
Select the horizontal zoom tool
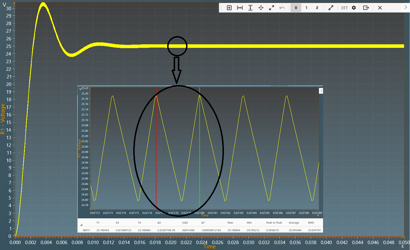click(240, 8)
